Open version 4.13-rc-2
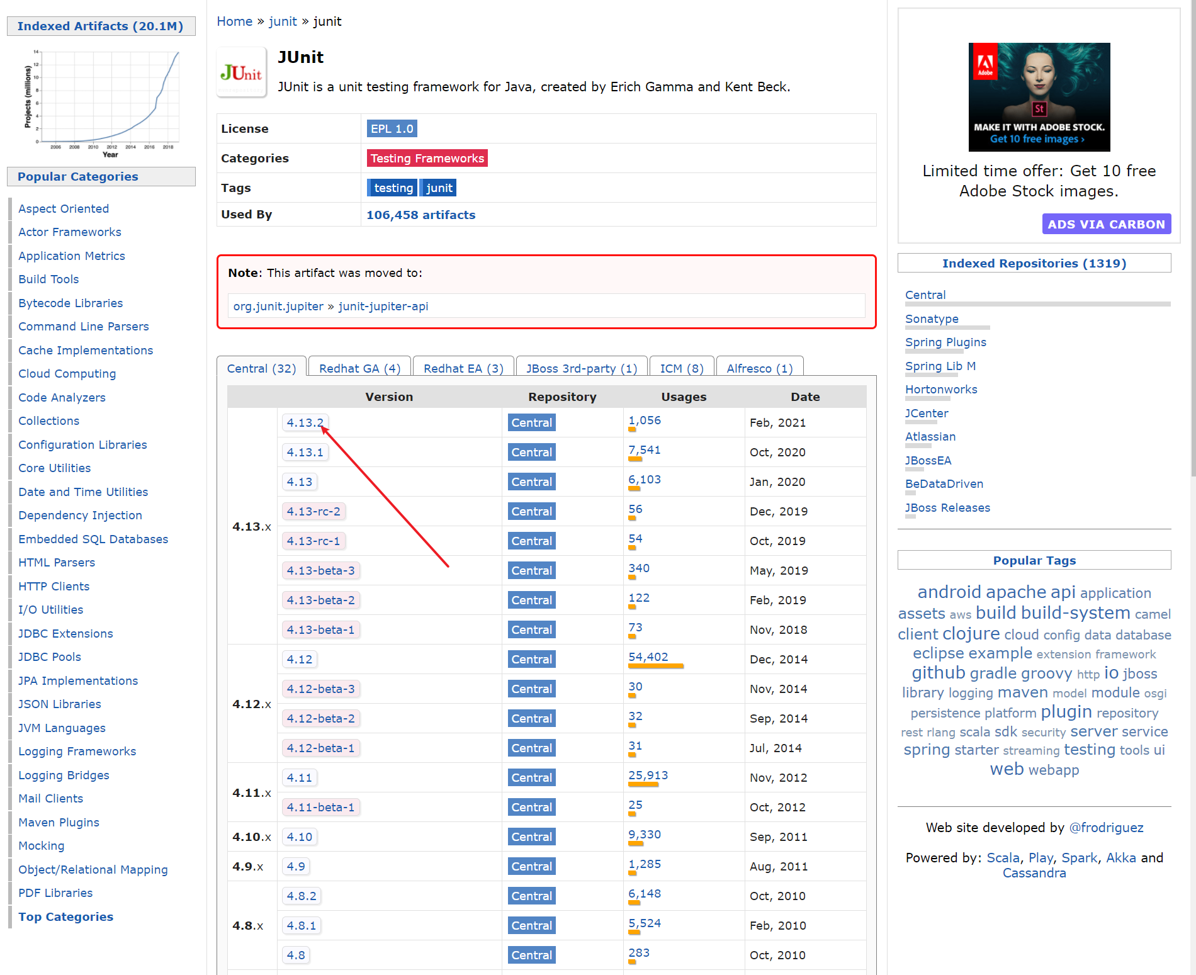This screenshot has height=975, width=1196. [x=313, y=511]
